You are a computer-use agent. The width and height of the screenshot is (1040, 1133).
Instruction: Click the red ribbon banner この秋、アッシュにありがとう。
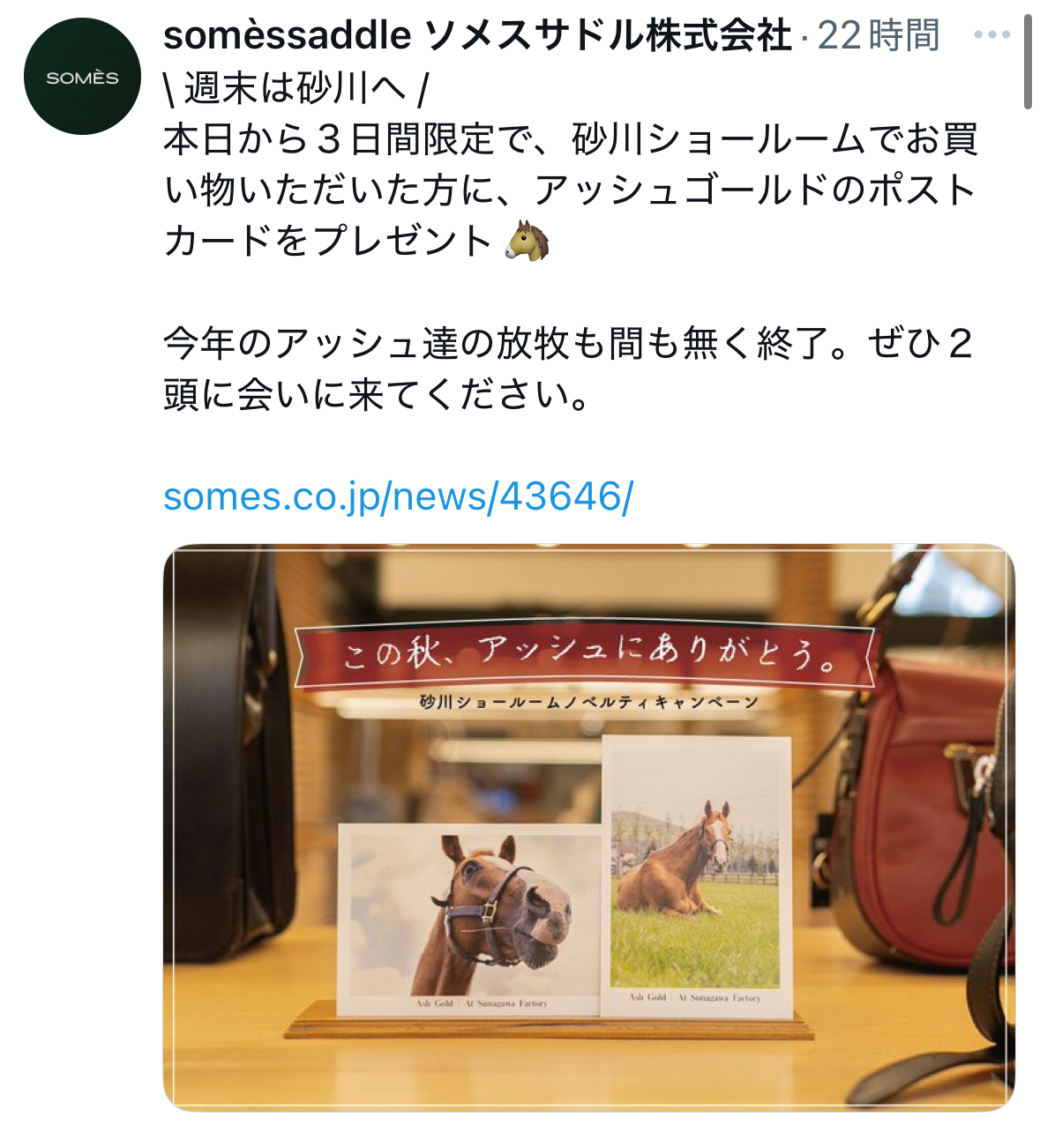585,656
